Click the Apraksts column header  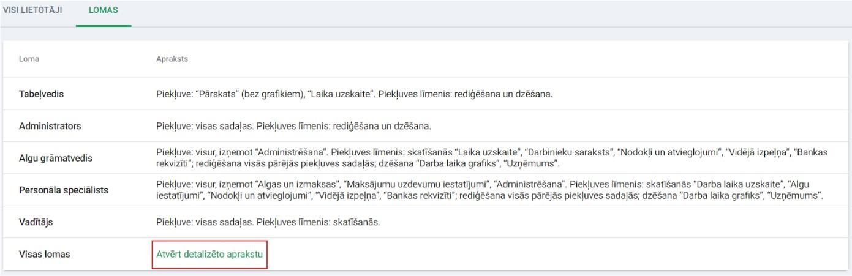tap(172, 59)
